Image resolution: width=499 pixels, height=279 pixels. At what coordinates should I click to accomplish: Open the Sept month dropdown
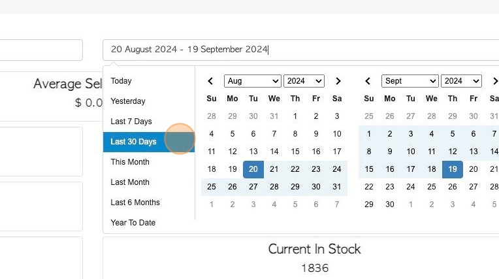click(x=410, y=81)
